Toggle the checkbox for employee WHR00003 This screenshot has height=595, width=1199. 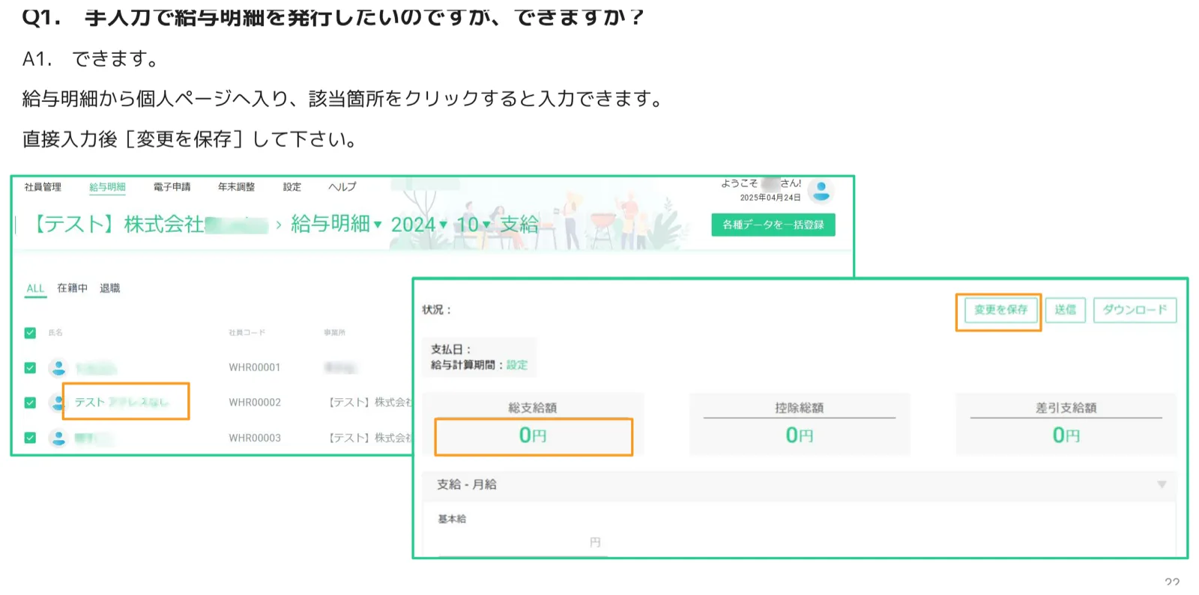point(30,438)
